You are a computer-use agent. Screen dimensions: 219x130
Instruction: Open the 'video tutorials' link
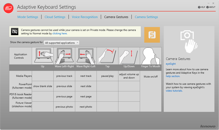(174, 91)
